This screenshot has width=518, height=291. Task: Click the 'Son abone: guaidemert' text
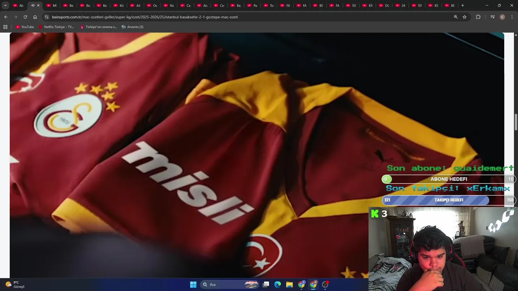(x=450, y=168)
